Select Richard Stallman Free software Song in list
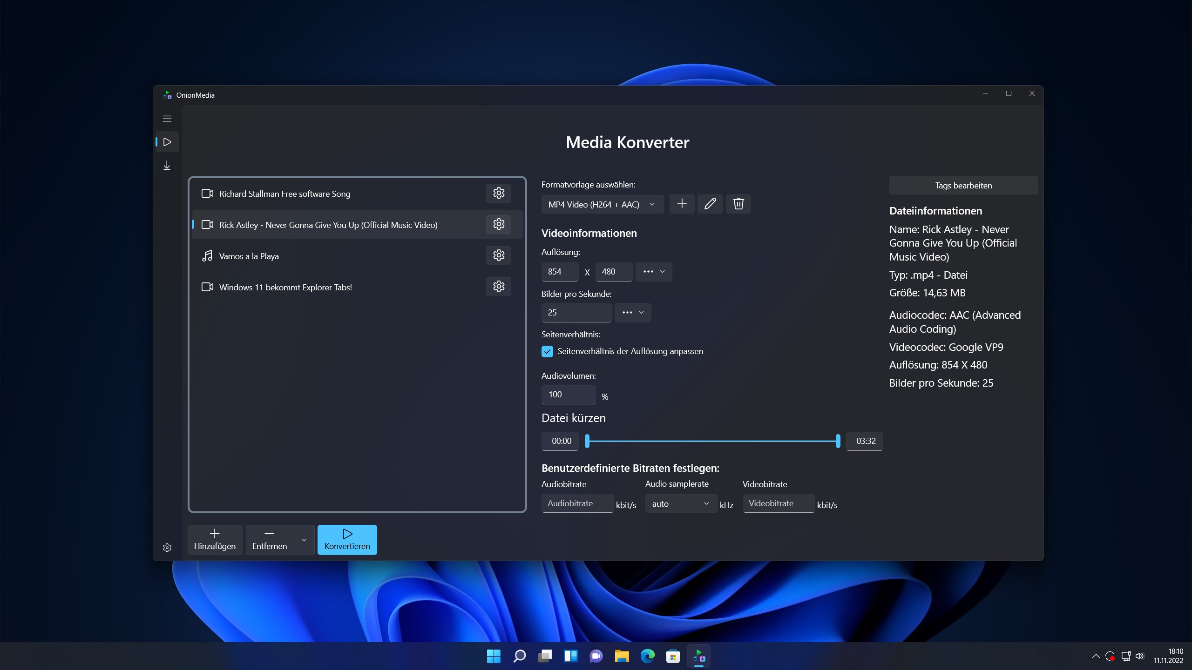This screenshot has height=670, width=1192. pyautogui.click(x=357, y=194)
